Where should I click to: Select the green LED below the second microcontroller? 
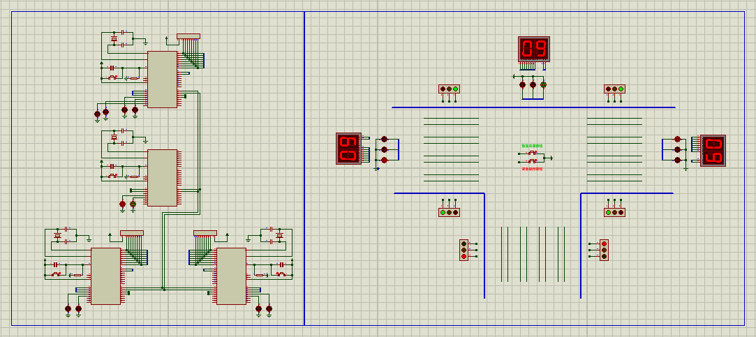133,204
